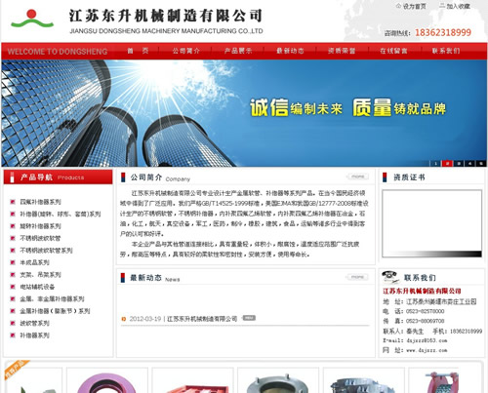
Task: Open the grey flanged product thumbnail
Action: 278,380
